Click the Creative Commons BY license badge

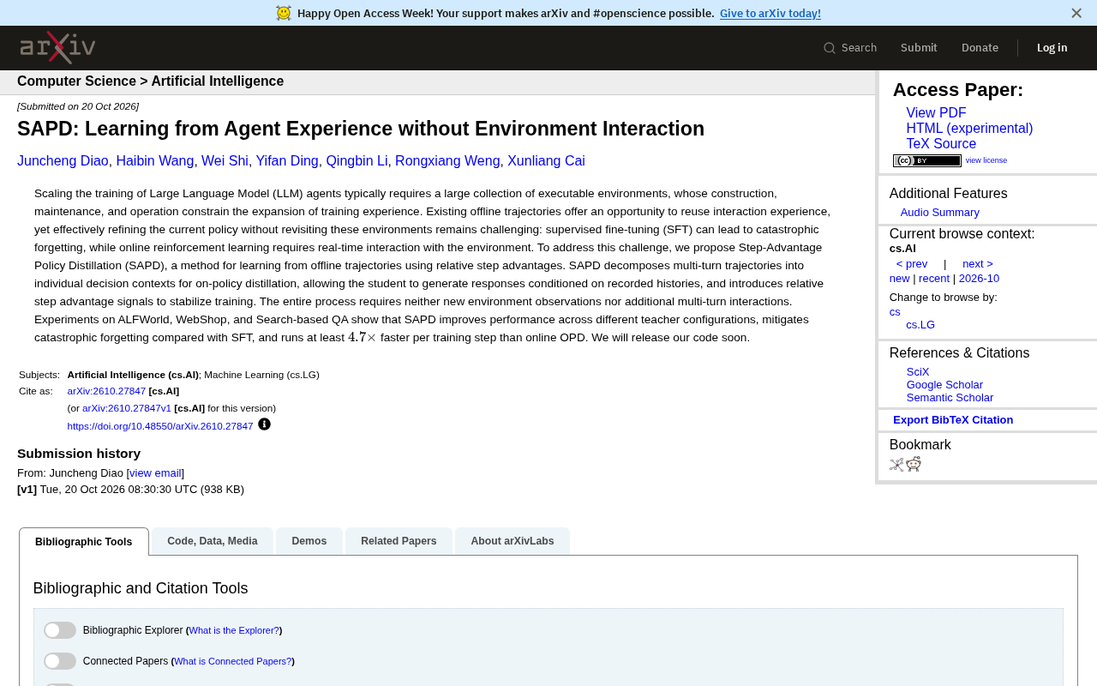tap(927, 160)
